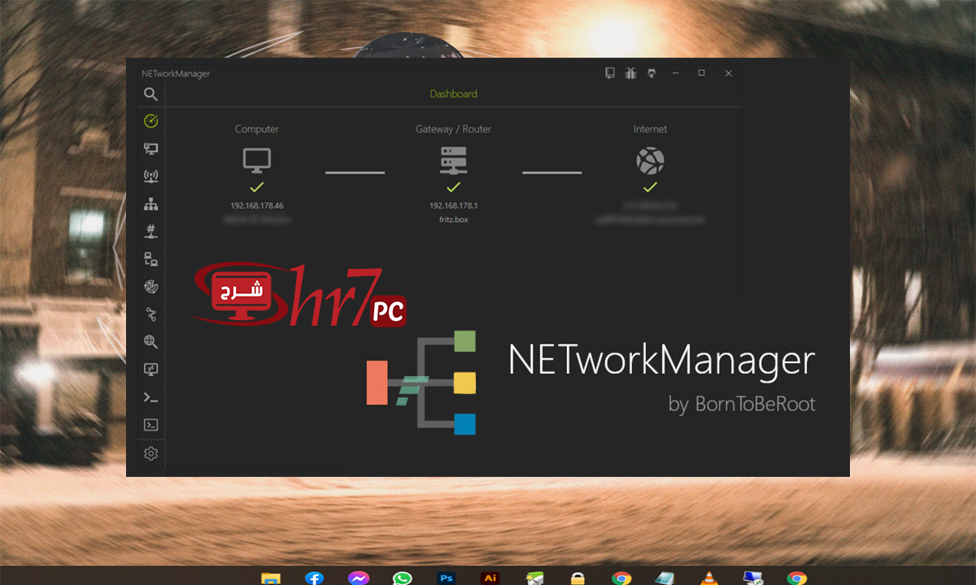Viewport: 976px width, 585px height.
Task: Click the bug report icon in title bar
Action: (x=631, y=73)
